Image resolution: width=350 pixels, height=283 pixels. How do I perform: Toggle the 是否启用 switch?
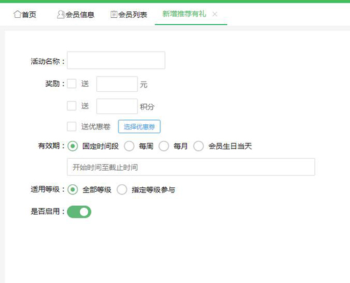pyautogui.click(x=79, y=212)
